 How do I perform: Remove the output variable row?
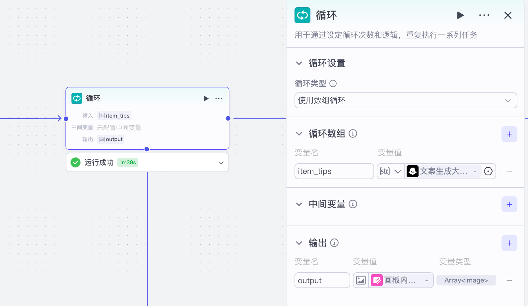(x=509, y=280)
